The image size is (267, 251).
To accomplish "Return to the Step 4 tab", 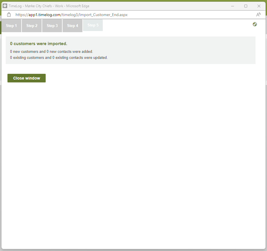I will 73,26.
